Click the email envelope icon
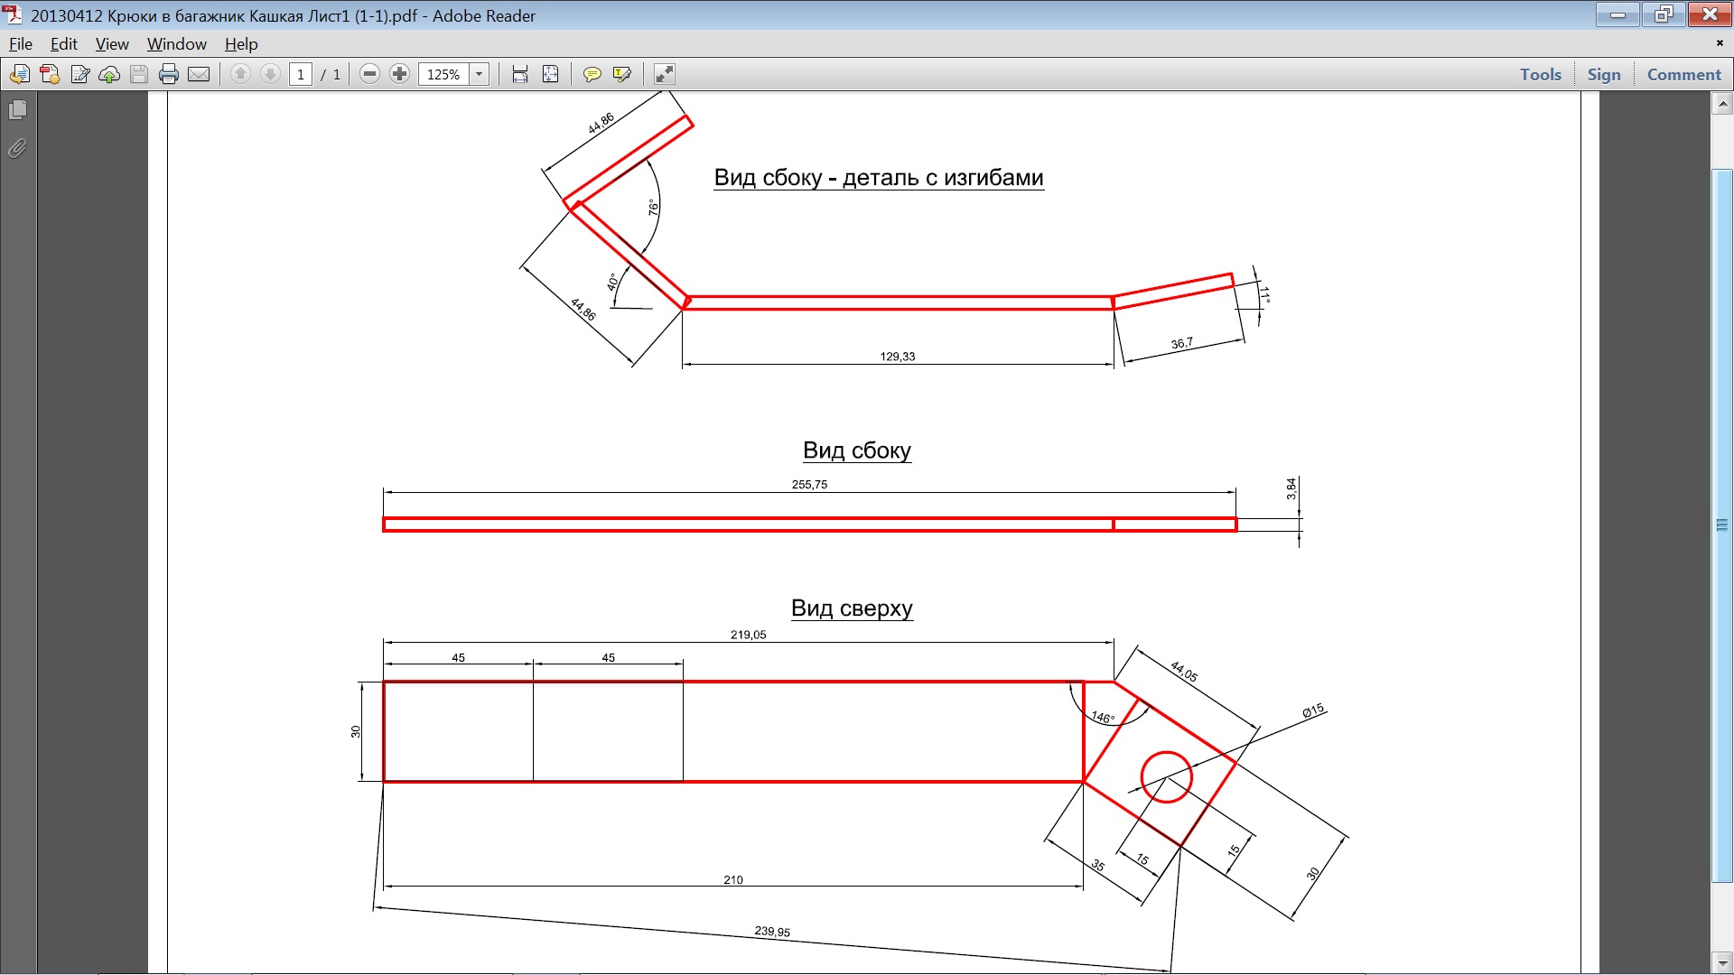 [199, 75]
